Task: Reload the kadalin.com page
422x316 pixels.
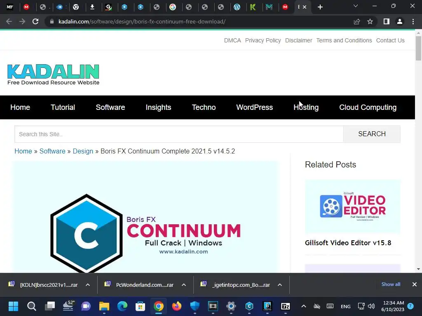Action: click(x=35, y=21)
